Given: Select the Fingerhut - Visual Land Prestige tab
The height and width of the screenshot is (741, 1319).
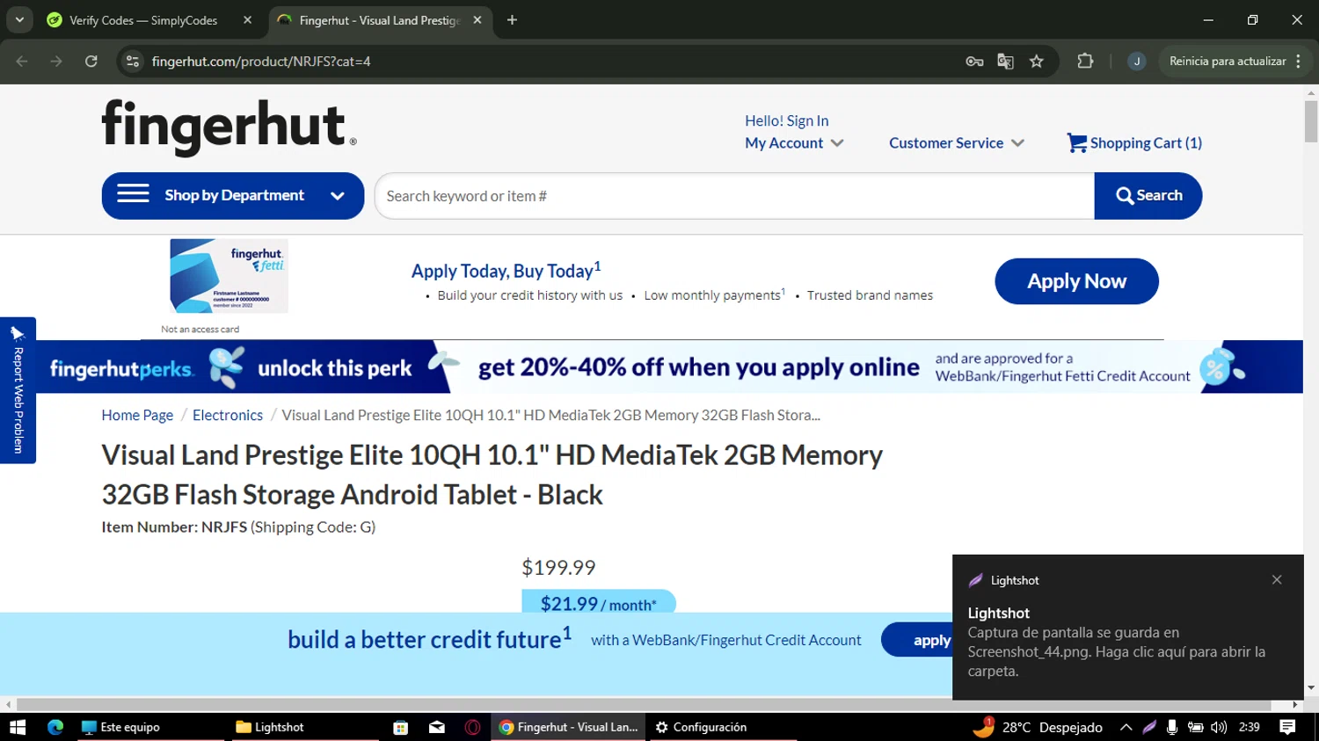Looking at the screenshot, I should pyautogui.click(x=378, y=20).
